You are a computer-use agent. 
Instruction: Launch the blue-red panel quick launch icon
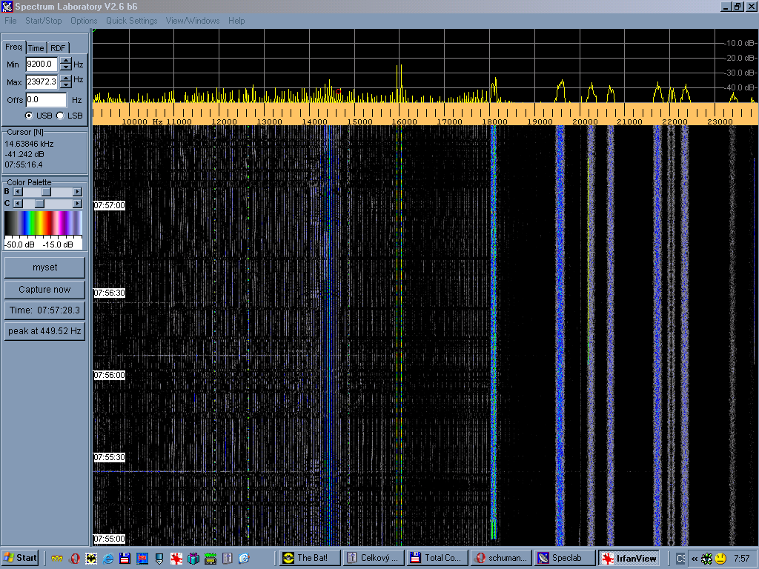[142, 559]
